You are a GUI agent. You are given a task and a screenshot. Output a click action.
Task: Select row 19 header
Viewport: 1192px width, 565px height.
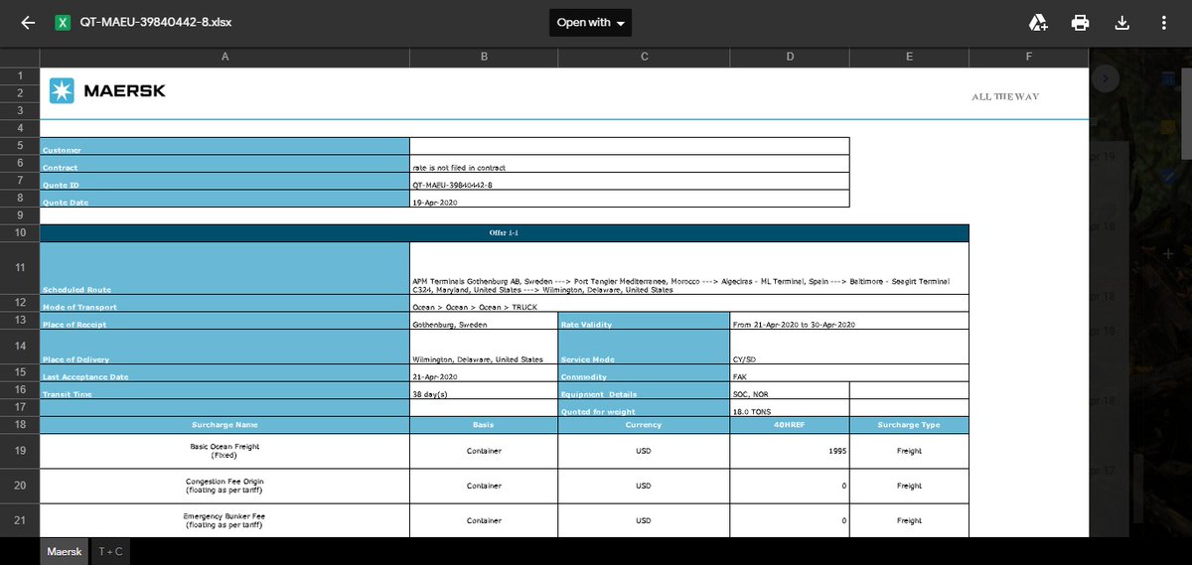[x=20, y=451]
